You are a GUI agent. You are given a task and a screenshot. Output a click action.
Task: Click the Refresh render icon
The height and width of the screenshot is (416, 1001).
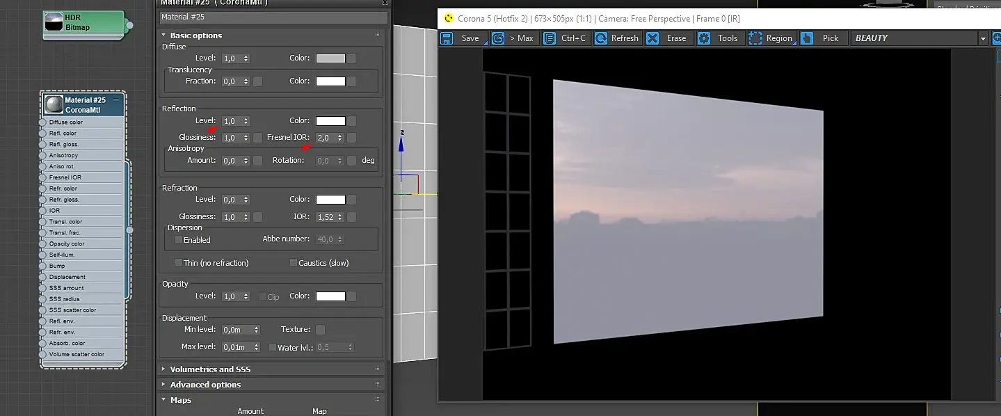[x=601, y=38]
